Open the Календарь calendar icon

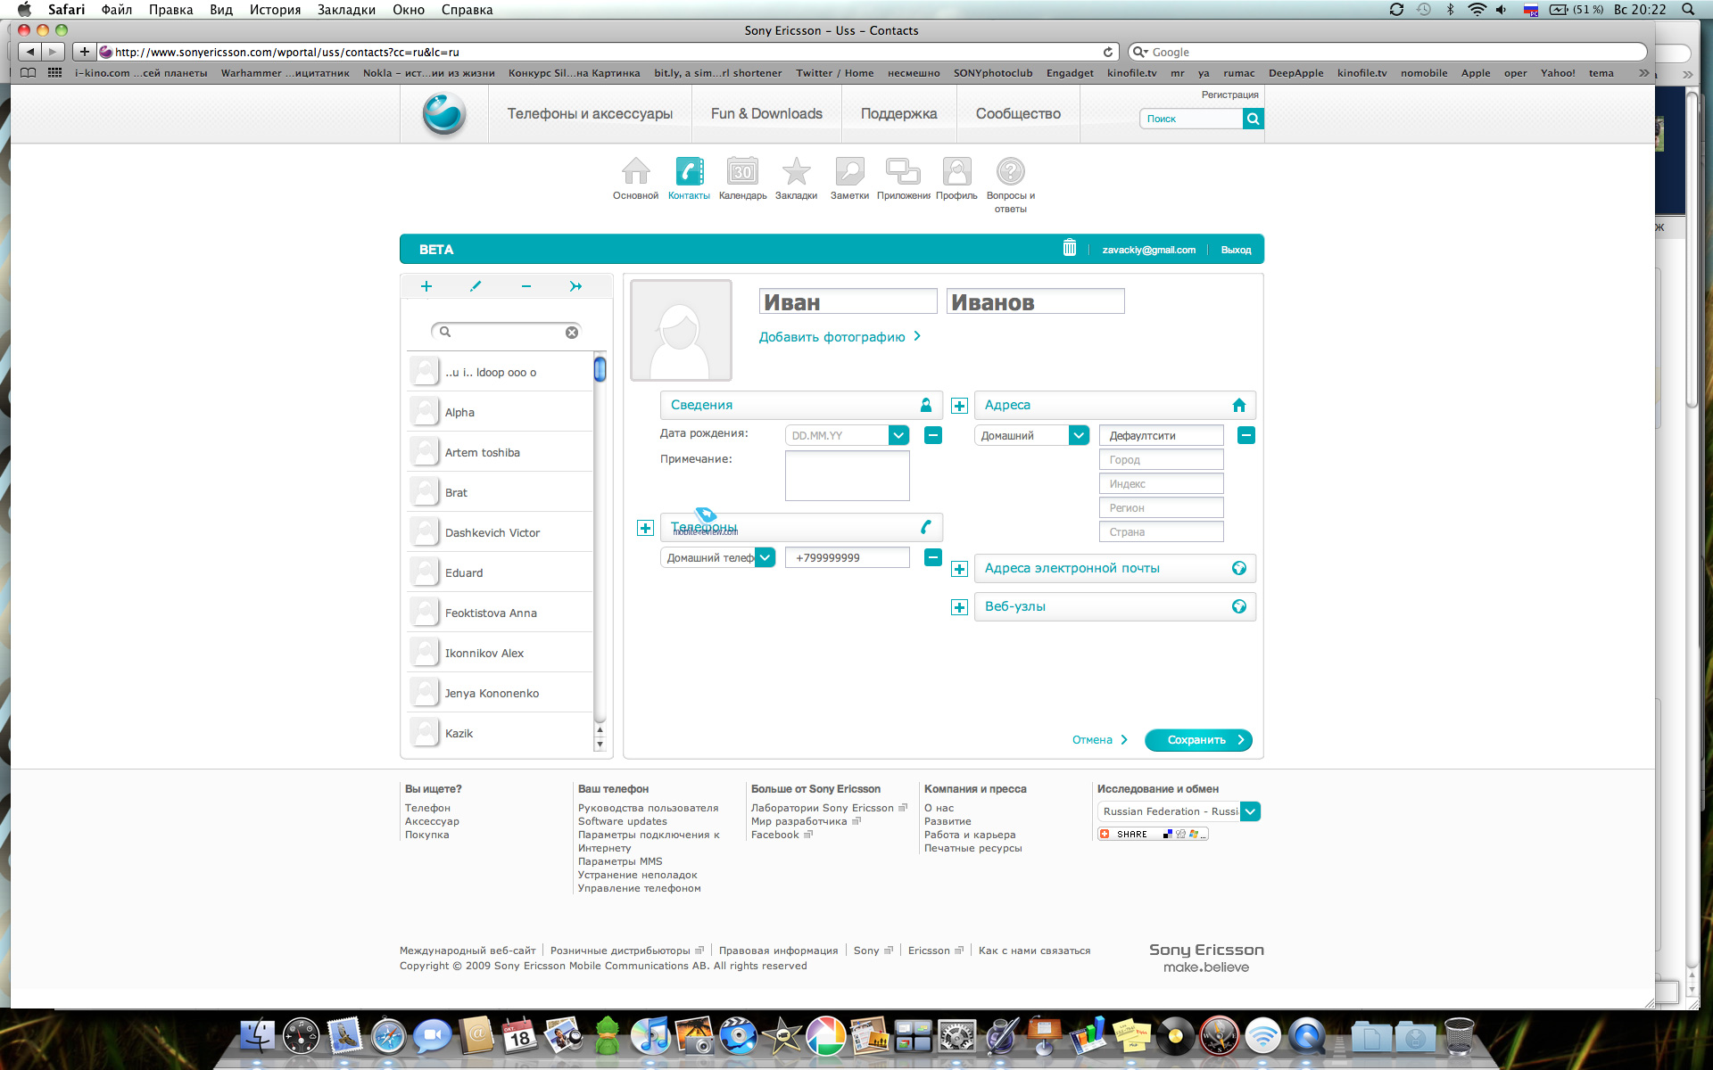coord(742,171)
